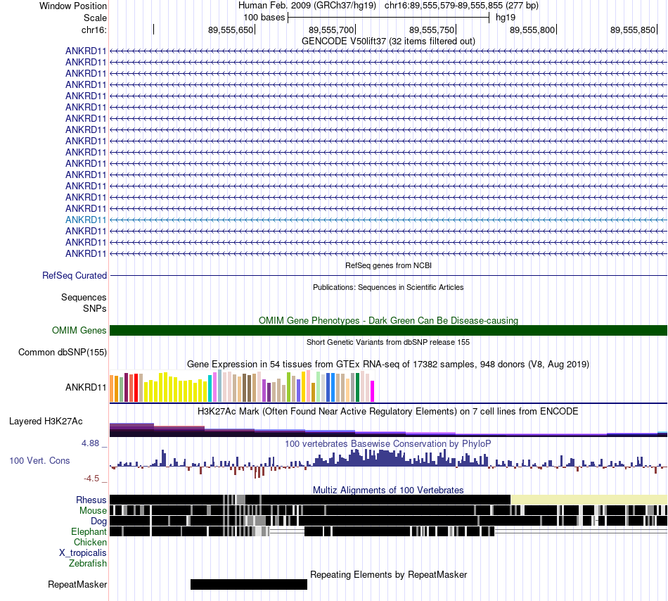668x601 pixels.
Task: Click the black RepeatMasker repeat block
Action: (249, 584)
